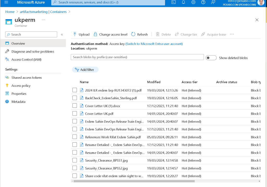Refresh the blob list
This screenshot has width=267, height=187.
point(139,34)
